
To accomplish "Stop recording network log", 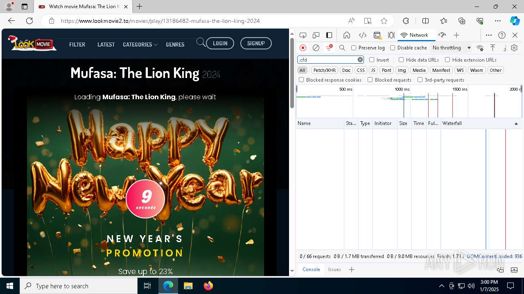I will 303,48.
